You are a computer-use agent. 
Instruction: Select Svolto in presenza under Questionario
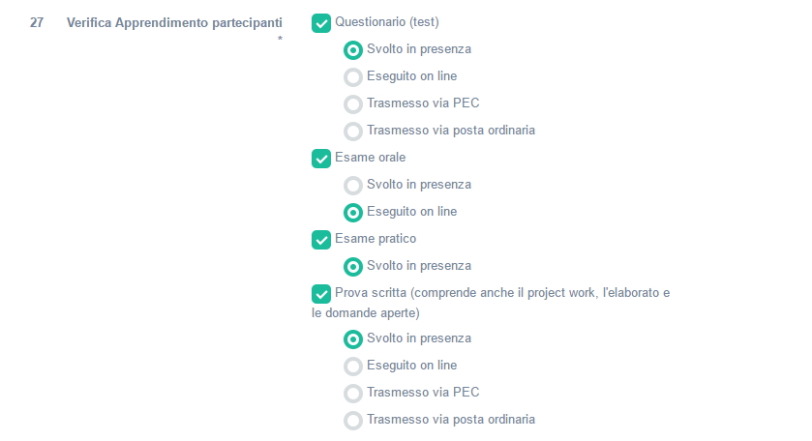pyautogui.click(x=353, y=50)
